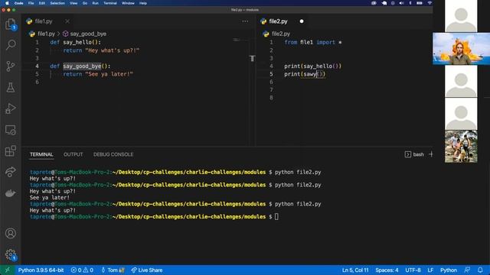Select Python 3.9.5 64-bit interpreter
This screenshot has width=490, height=275.
point(41,270)
